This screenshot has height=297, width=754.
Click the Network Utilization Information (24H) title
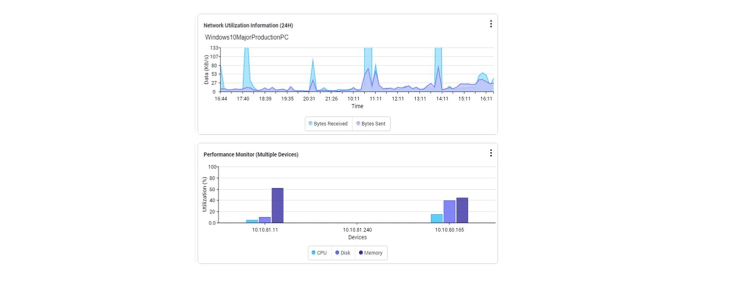(248, 25)
